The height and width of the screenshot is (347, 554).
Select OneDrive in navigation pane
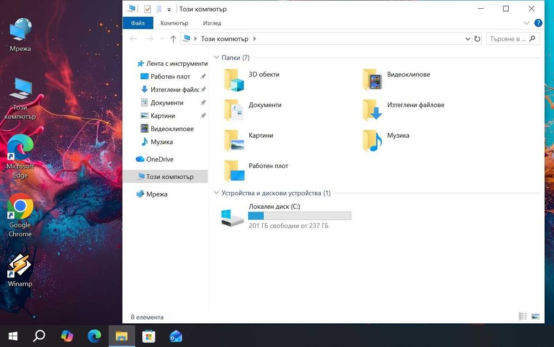coord(155,159)
